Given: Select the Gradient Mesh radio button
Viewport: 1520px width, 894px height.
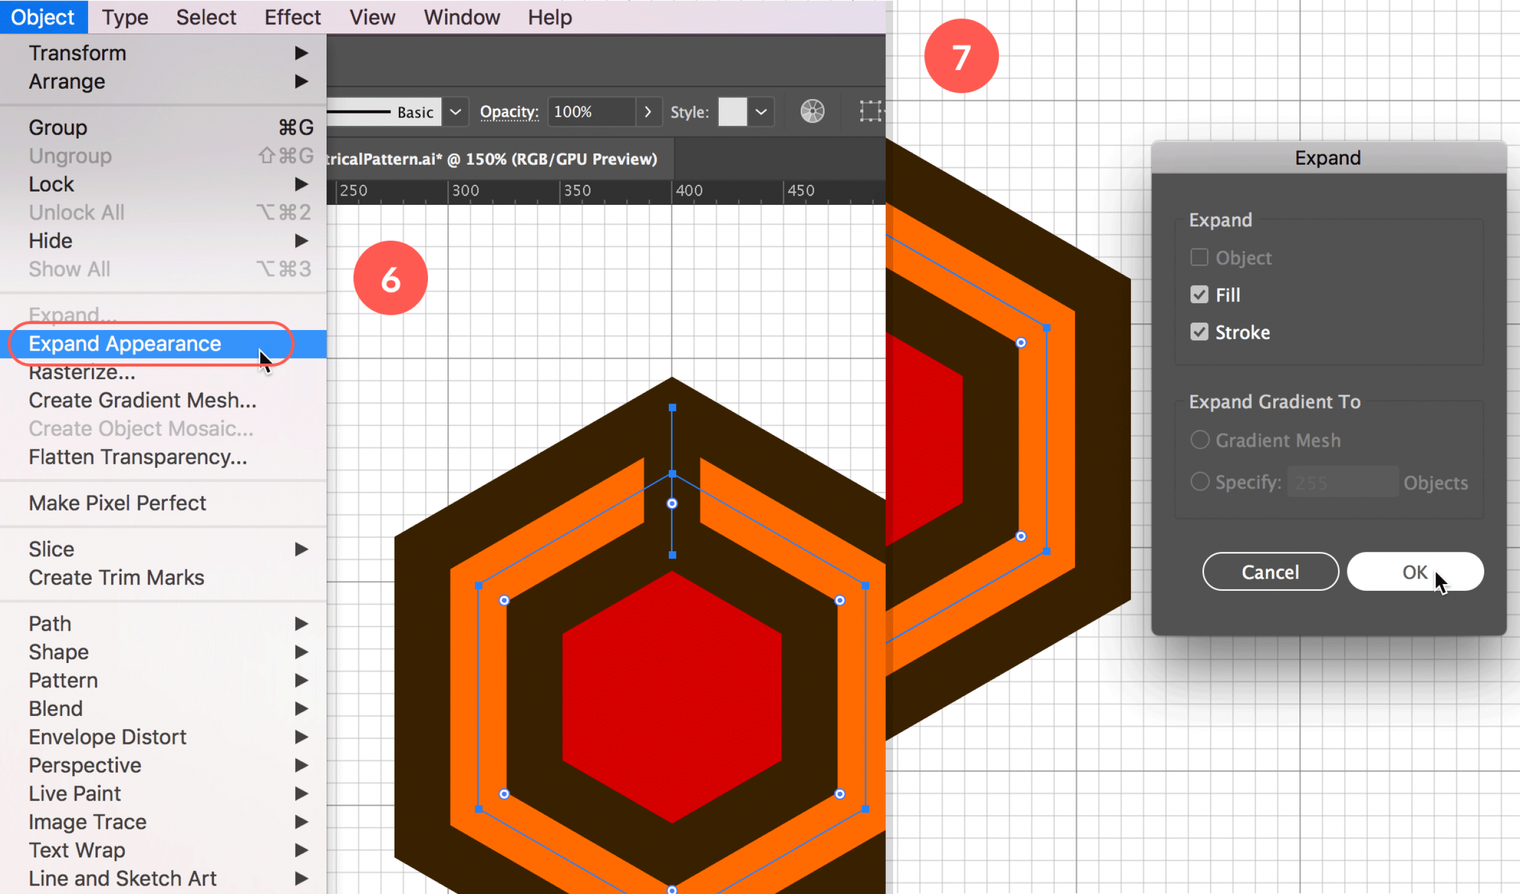Looking at the screenshot, I should coord(1200,438).
